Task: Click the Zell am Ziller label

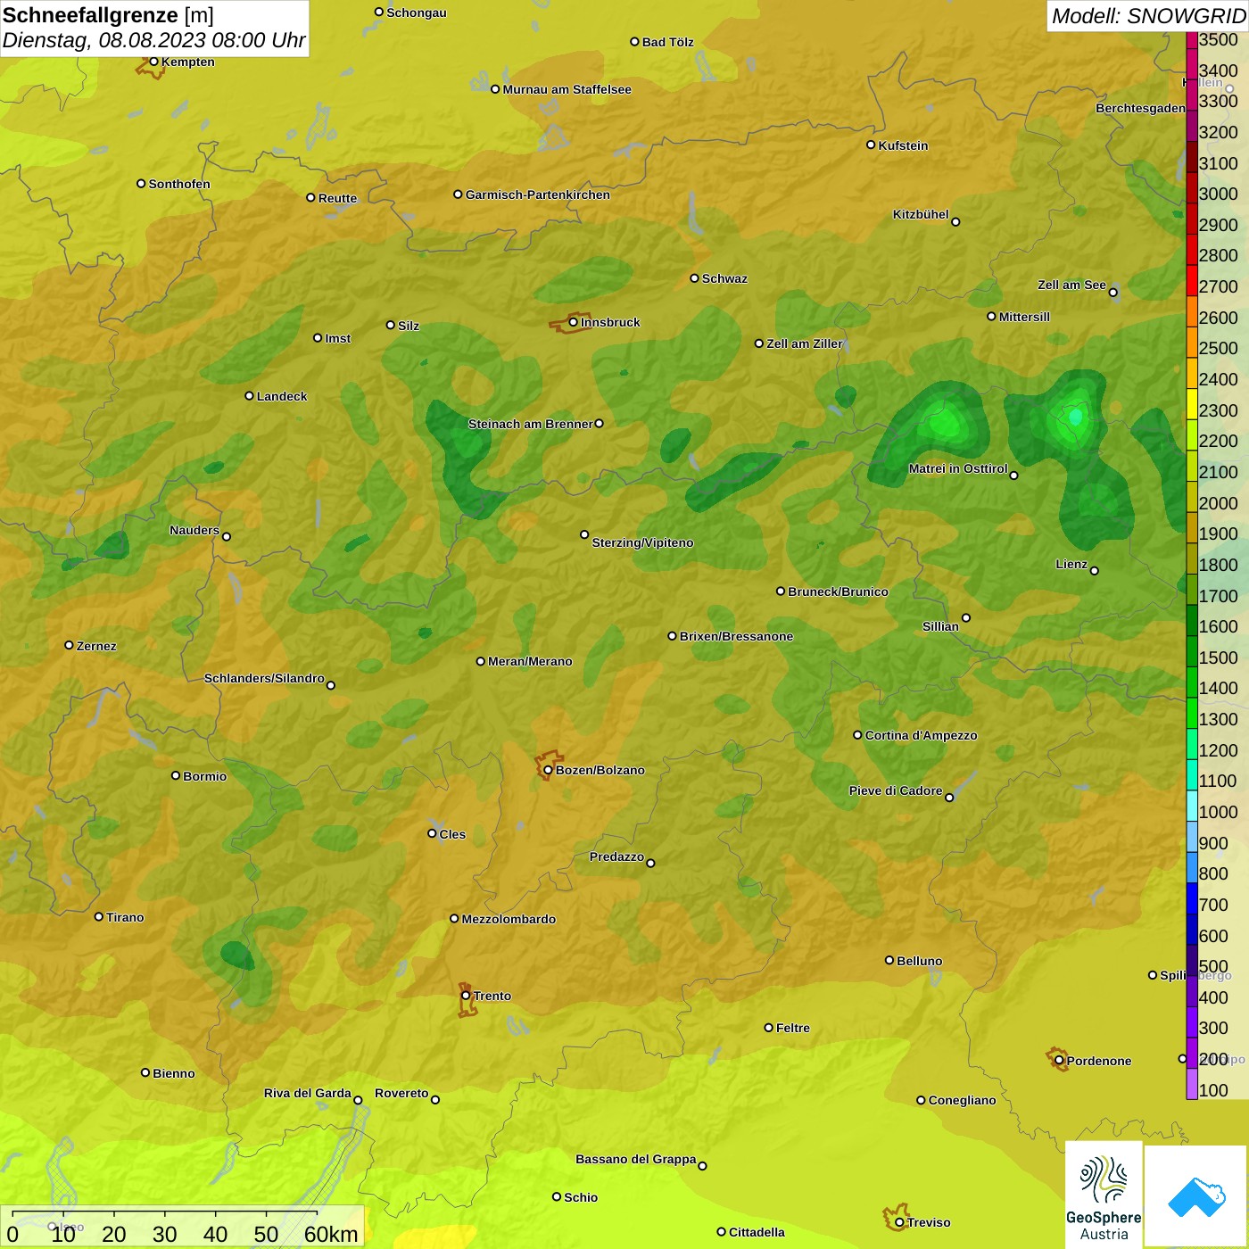Action: coord(805,343)
